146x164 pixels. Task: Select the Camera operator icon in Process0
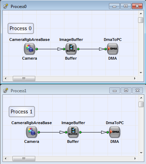click(29, 49)
